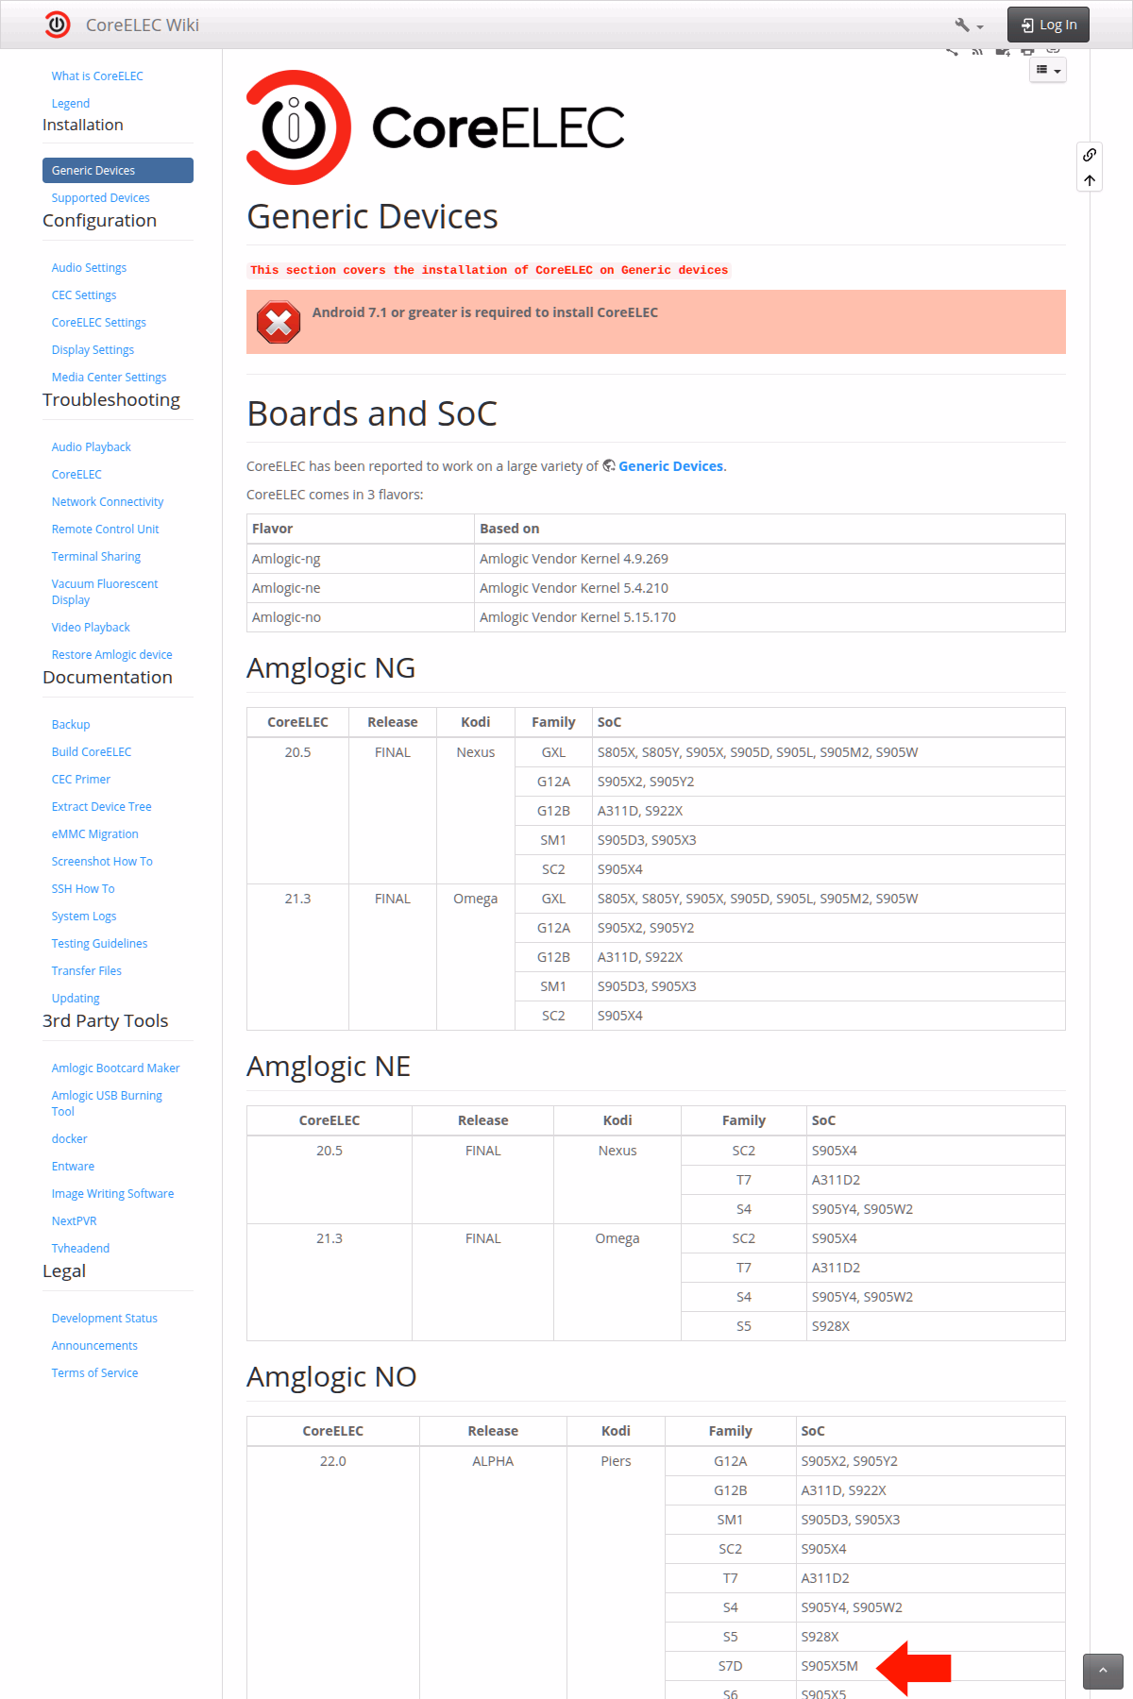Open Amlogic USB Burning Tool page

coord(107,1103)
